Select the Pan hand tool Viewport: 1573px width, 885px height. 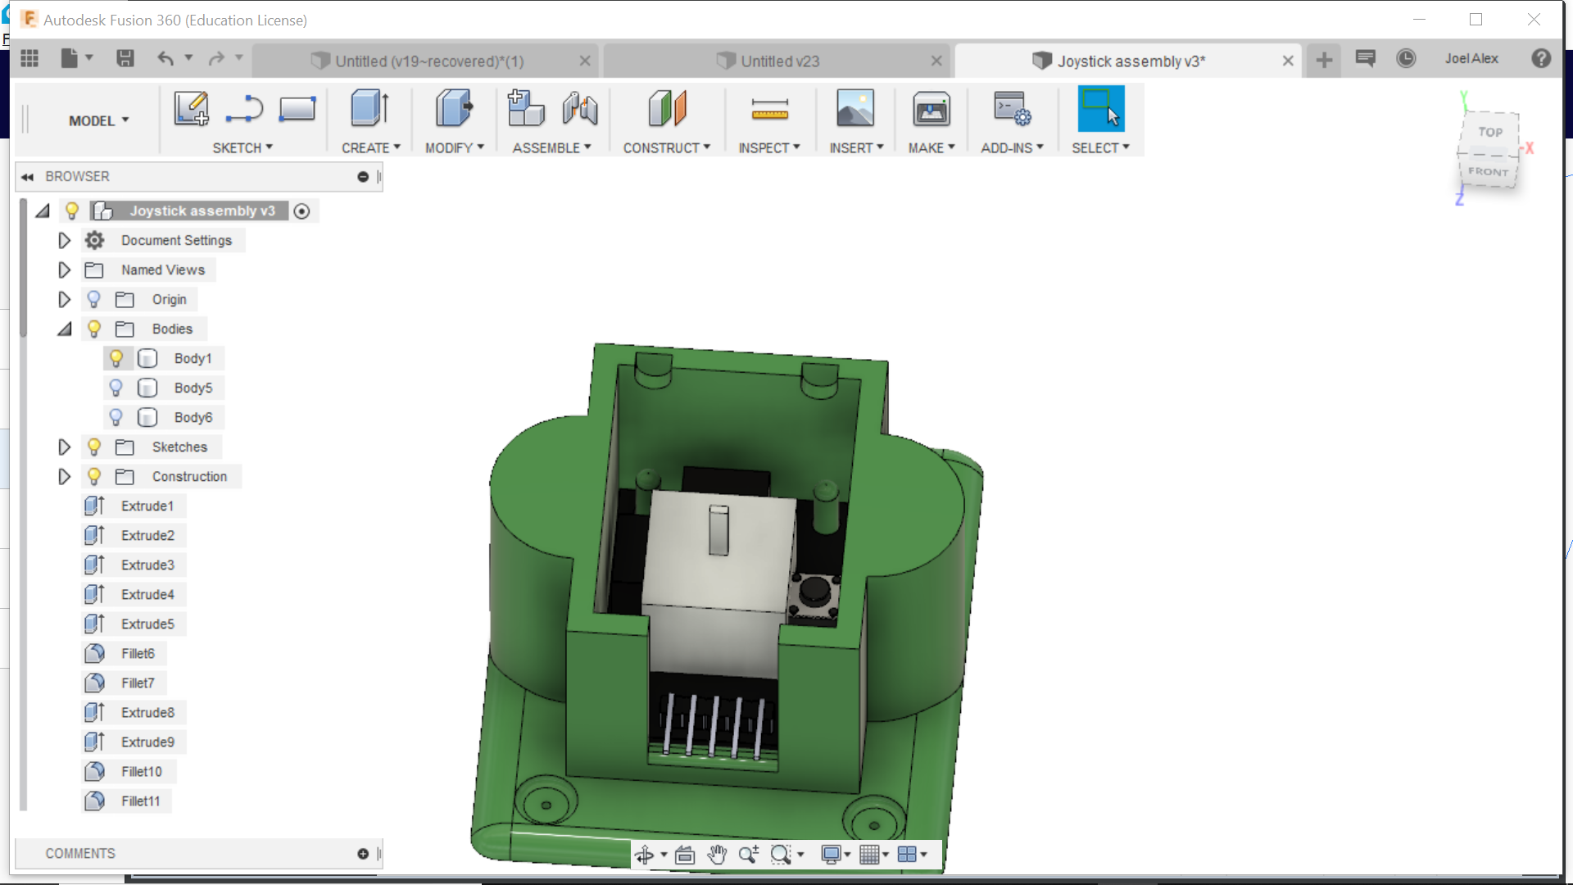pyautogui.click(x=717, y=855)
